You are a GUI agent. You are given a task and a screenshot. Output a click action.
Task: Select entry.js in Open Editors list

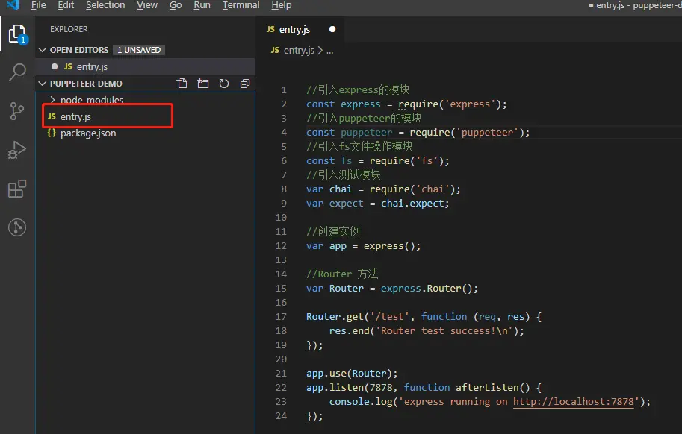tap(146, 66)
